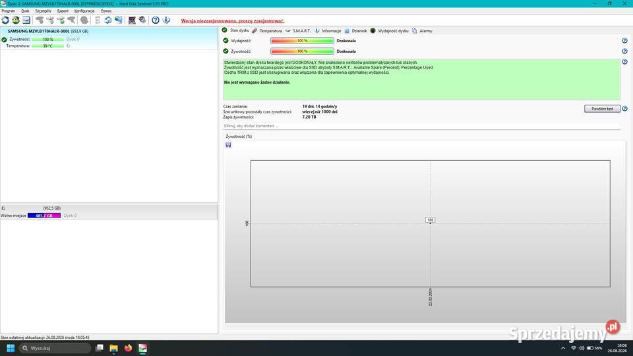Click the Powtórz test button
Image resolution: width=633 pixels, height=356 pixels.
(x=602, y=109)
